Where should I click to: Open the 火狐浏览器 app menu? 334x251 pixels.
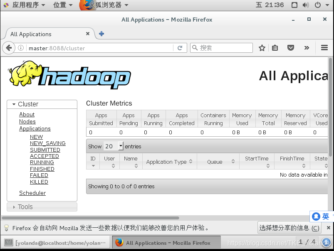(104, 5)
